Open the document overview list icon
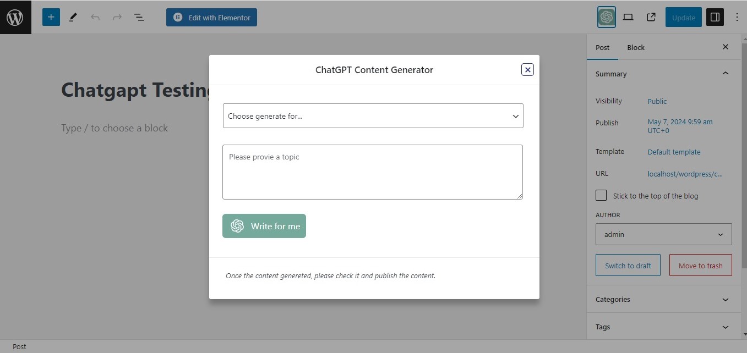747x353 pixels. tap(139, 17)
